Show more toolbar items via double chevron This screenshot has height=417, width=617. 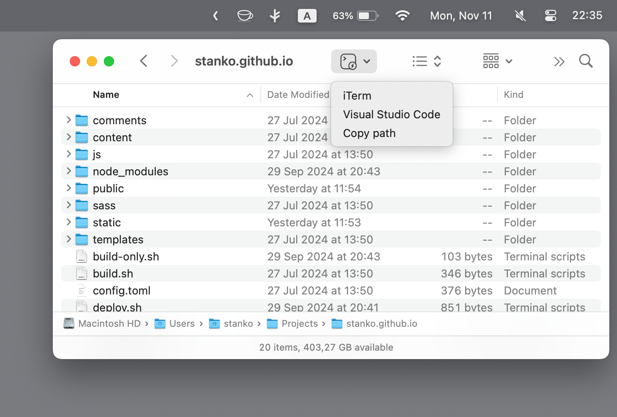(559, 62)
